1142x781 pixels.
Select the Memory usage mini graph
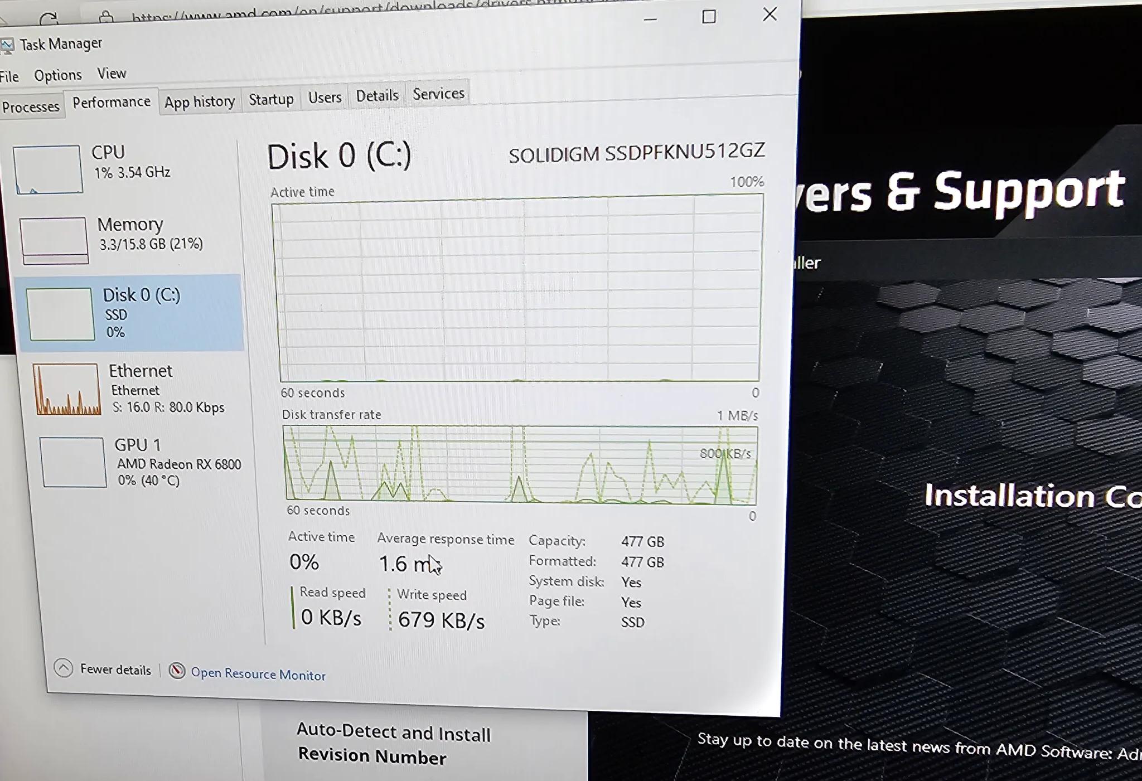[55, 241]
